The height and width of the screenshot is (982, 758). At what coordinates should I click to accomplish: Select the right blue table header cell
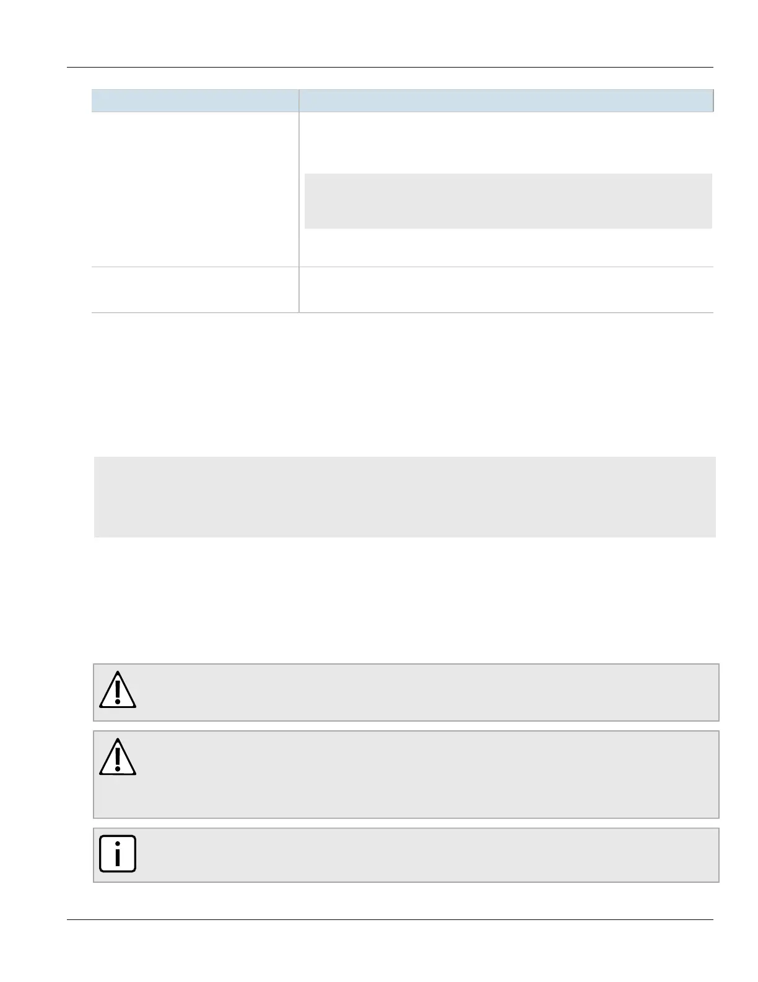pos(506,100)
